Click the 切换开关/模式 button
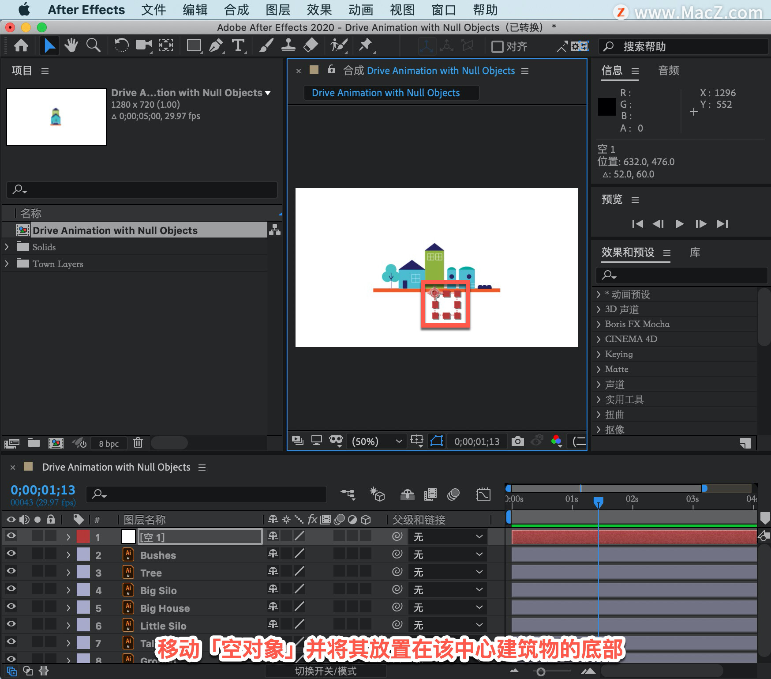The height and width of the screenshot is (679, 771). (x=326, y=671)
